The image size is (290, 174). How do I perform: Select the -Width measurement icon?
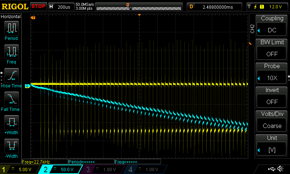point(12,146)
